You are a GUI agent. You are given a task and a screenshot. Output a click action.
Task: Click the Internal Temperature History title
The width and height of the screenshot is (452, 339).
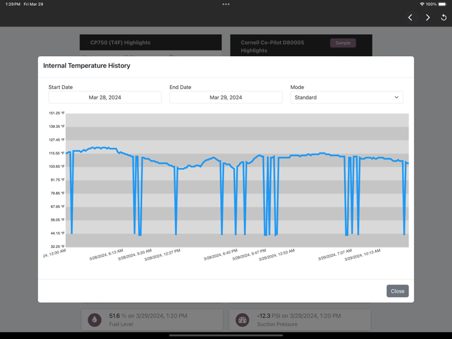(87, 66)
